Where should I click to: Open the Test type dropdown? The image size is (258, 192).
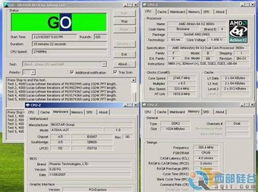pyautogui.click(x=104, y=64)
